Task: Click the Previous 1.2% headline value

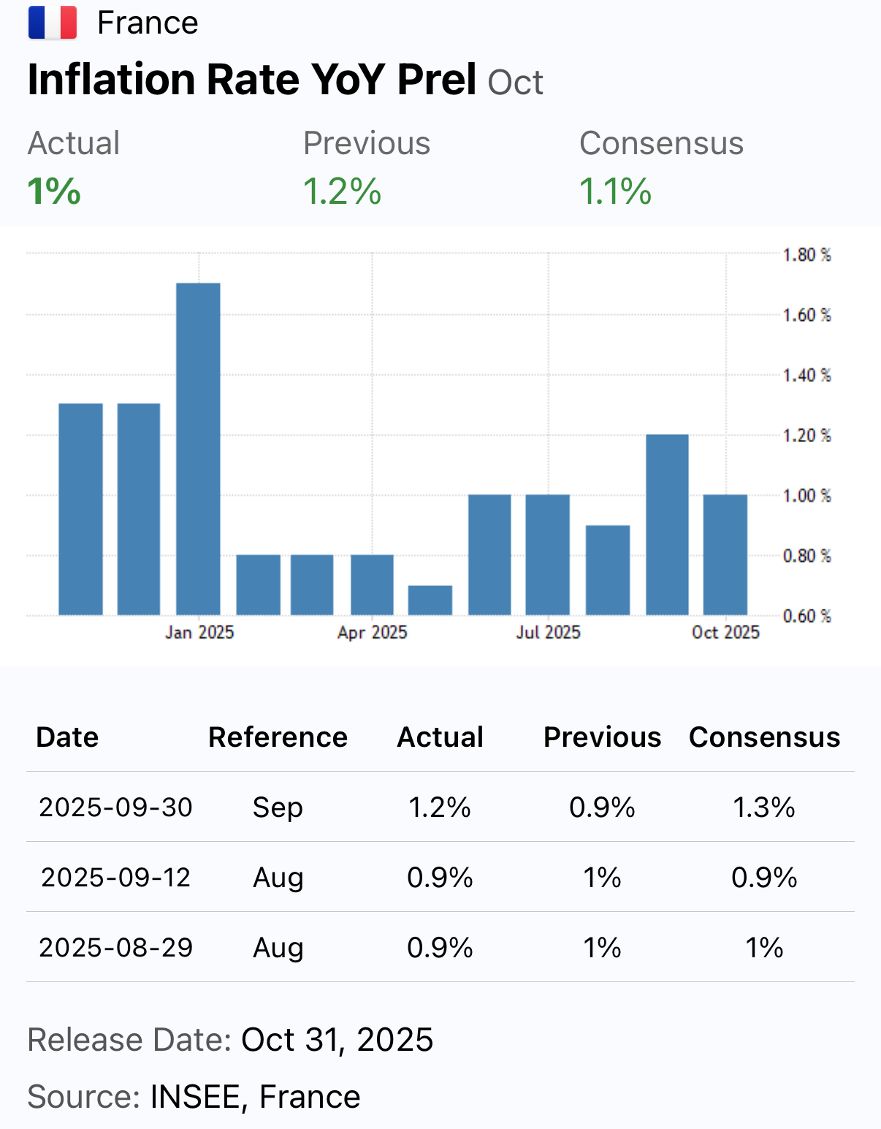Action: [342, 191]
